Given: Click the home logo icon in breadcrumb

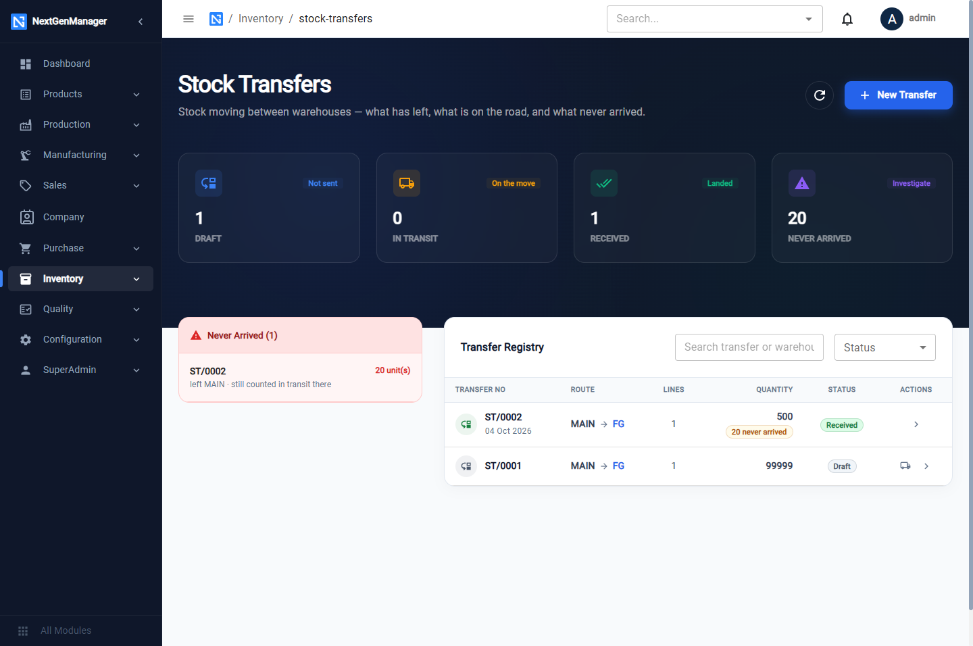Looking at the screenshot, I should (216, 19).
